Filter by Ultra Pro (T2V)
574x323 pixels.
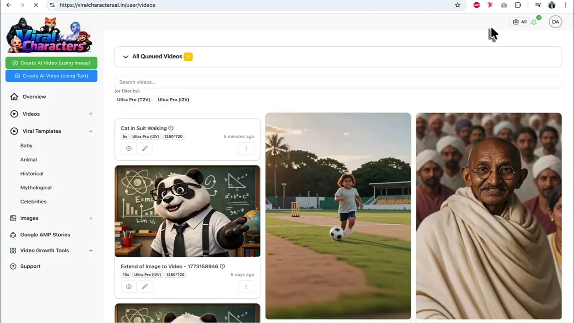[x=134, y=100]
